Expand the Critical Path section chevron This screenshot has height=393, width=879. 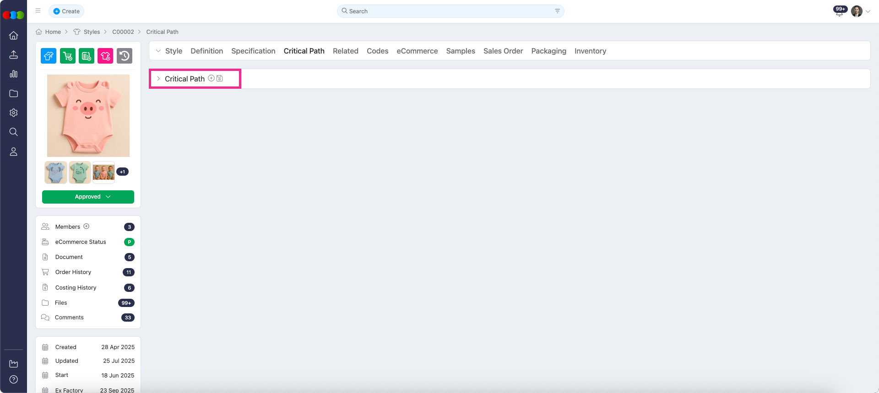point(158,79)
